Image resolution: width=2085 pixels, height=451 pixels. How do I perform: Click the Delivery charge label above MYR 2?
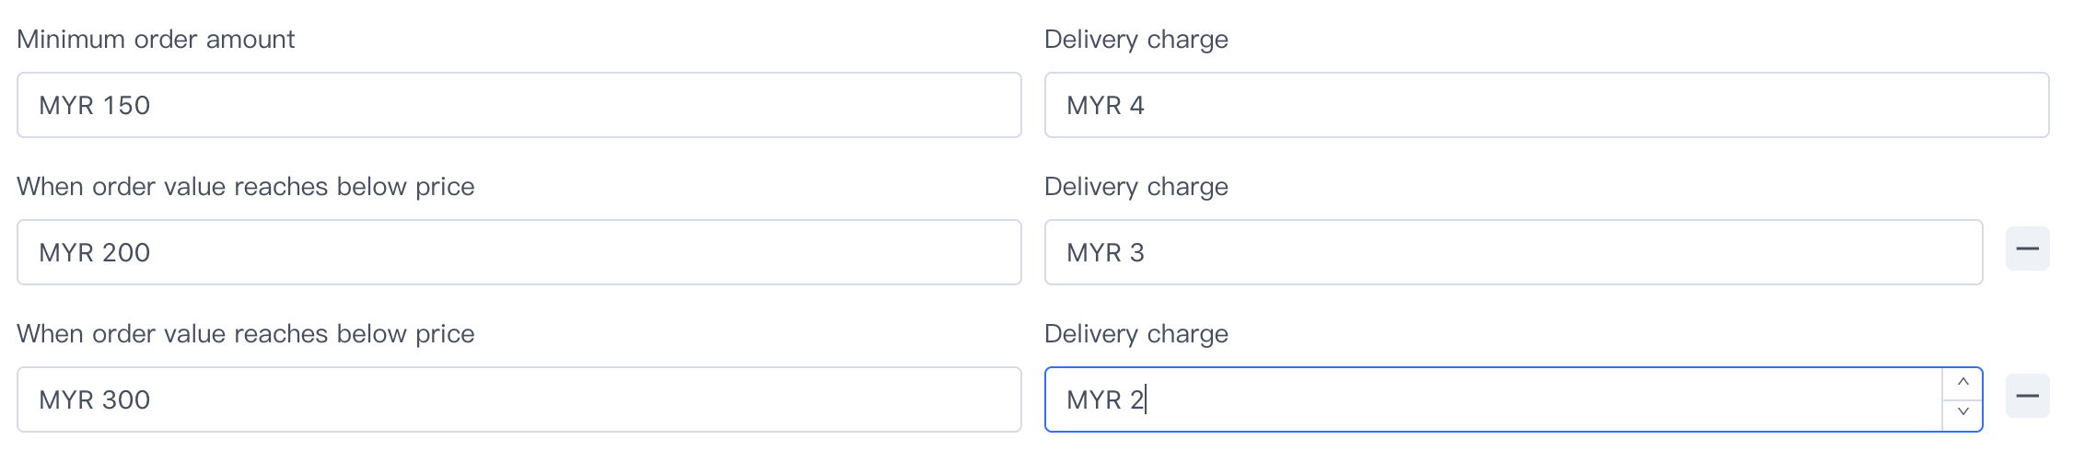[x=1136, y=334]
